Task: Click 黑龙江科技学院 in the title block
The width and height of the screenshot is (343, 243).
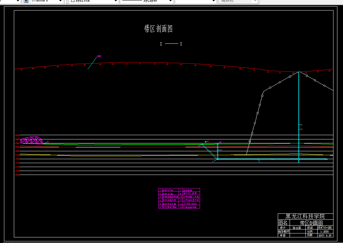Action: click(305, 216)
